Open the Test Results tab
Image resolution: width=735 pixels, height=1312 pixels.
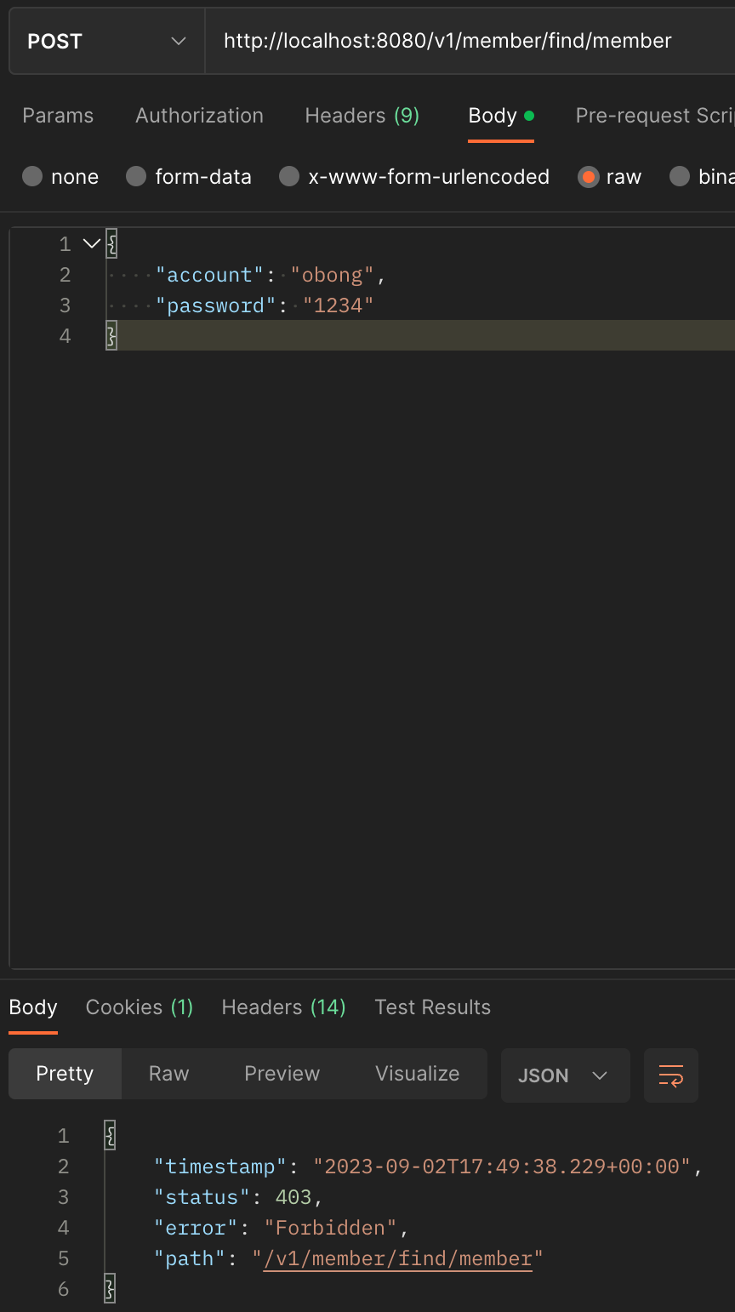coord(432,1007)
